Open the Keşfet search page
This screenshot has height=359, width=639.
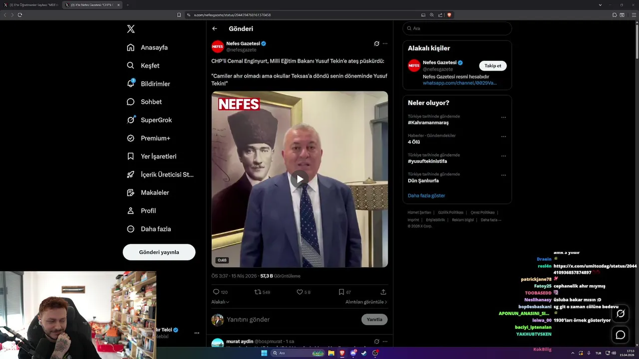click(x=143, y=65)
